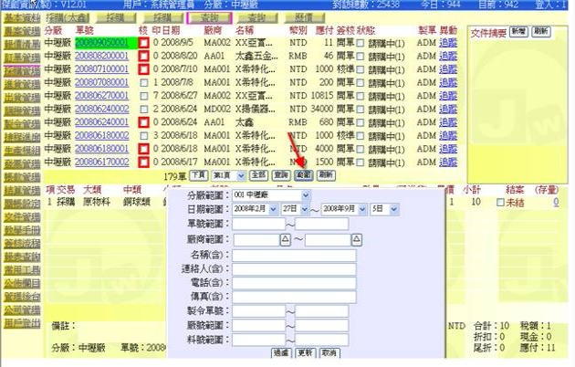Click the red approval box for order 200807100001
Viewport: 575px width, 367px height.
[x=143, y=69]
